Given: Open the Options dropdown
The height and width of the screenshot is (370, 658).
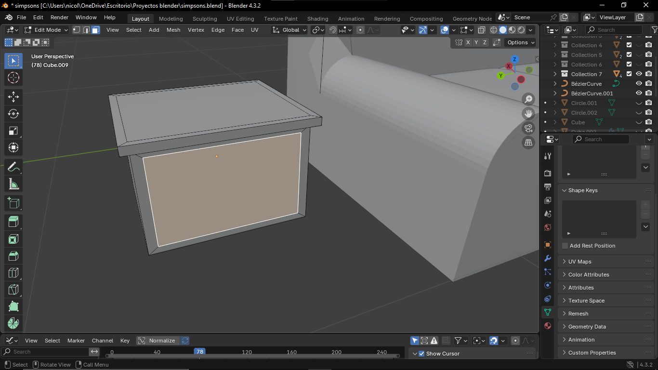Looking at the screenshot, I should tap(521, 42).
